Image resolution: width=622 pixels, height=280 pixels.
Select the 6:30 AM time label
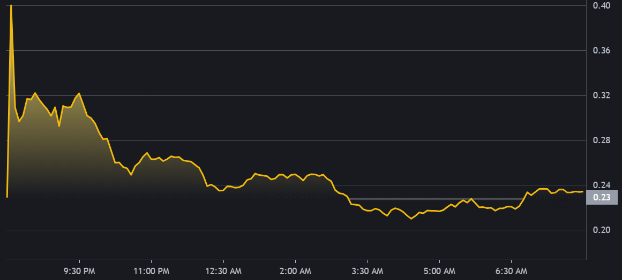click(512, 270)
